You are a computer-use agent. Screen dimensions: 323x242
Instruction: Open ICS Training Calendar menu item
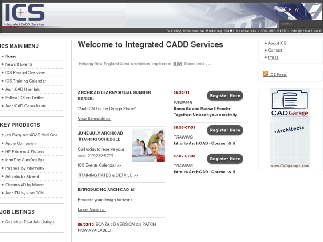[25, 81]
